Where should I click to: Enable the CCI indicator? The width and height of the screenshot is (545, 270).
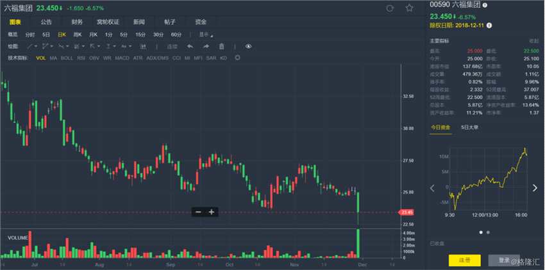tap(176, 58)
